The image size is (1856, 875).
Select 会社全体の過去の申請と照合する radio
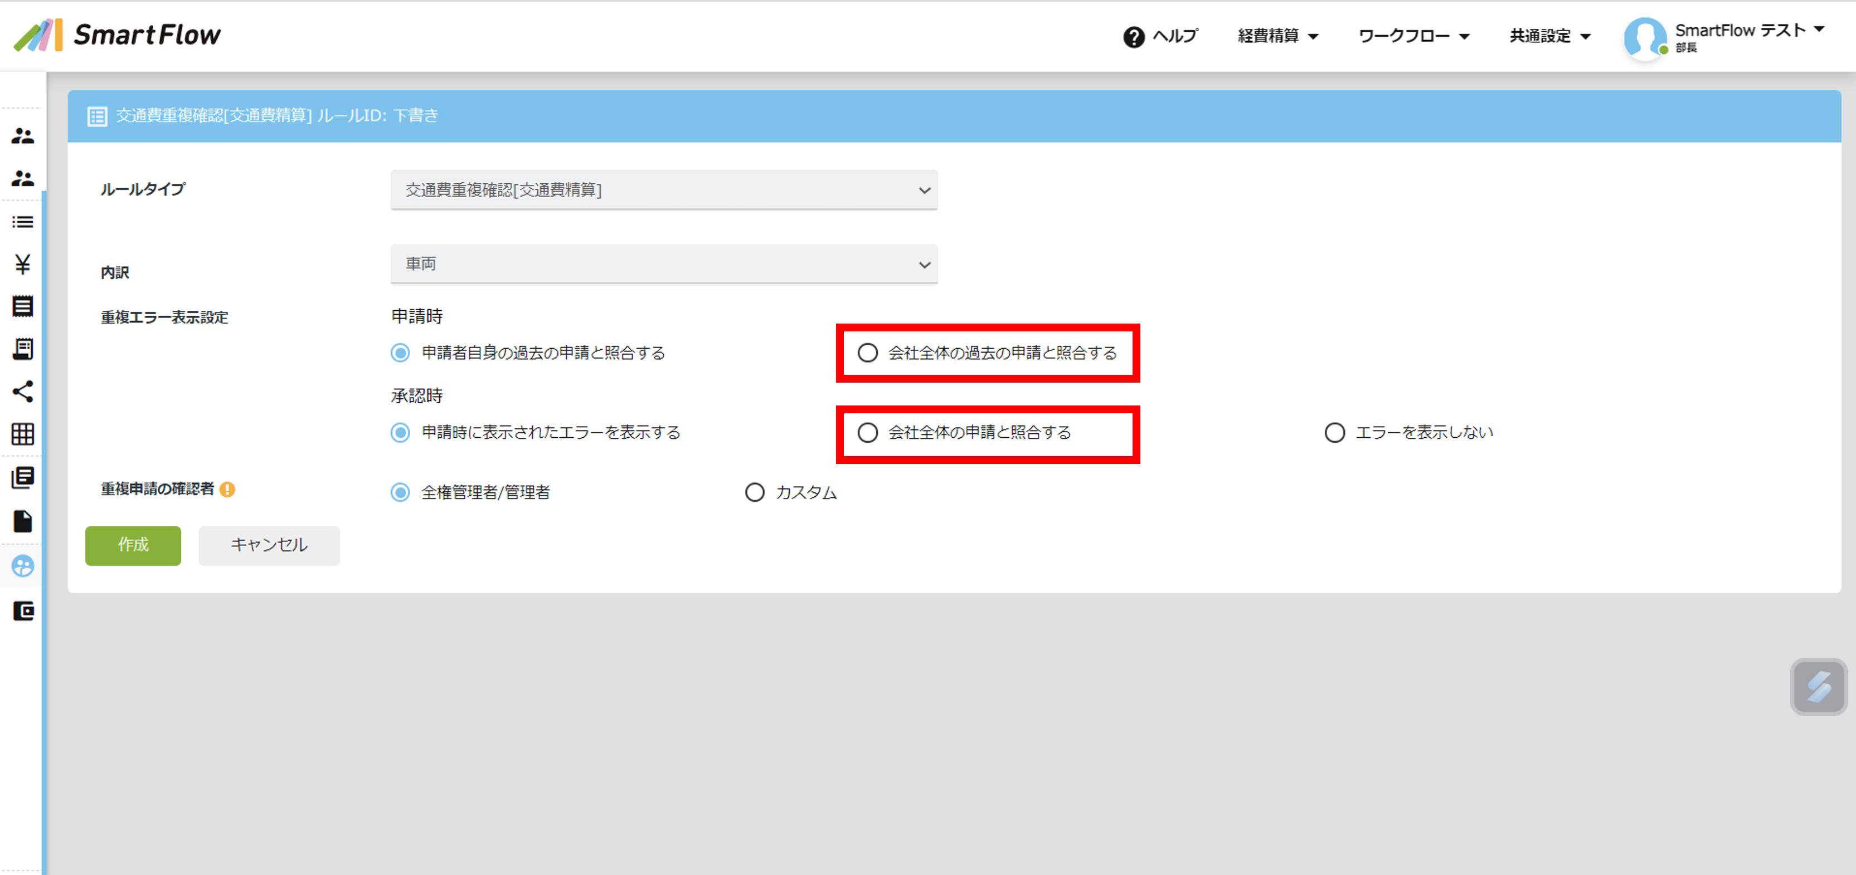867,353
